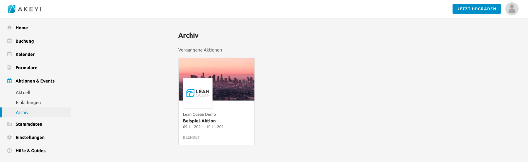Click the Kalender grid icon

(9, 54)
